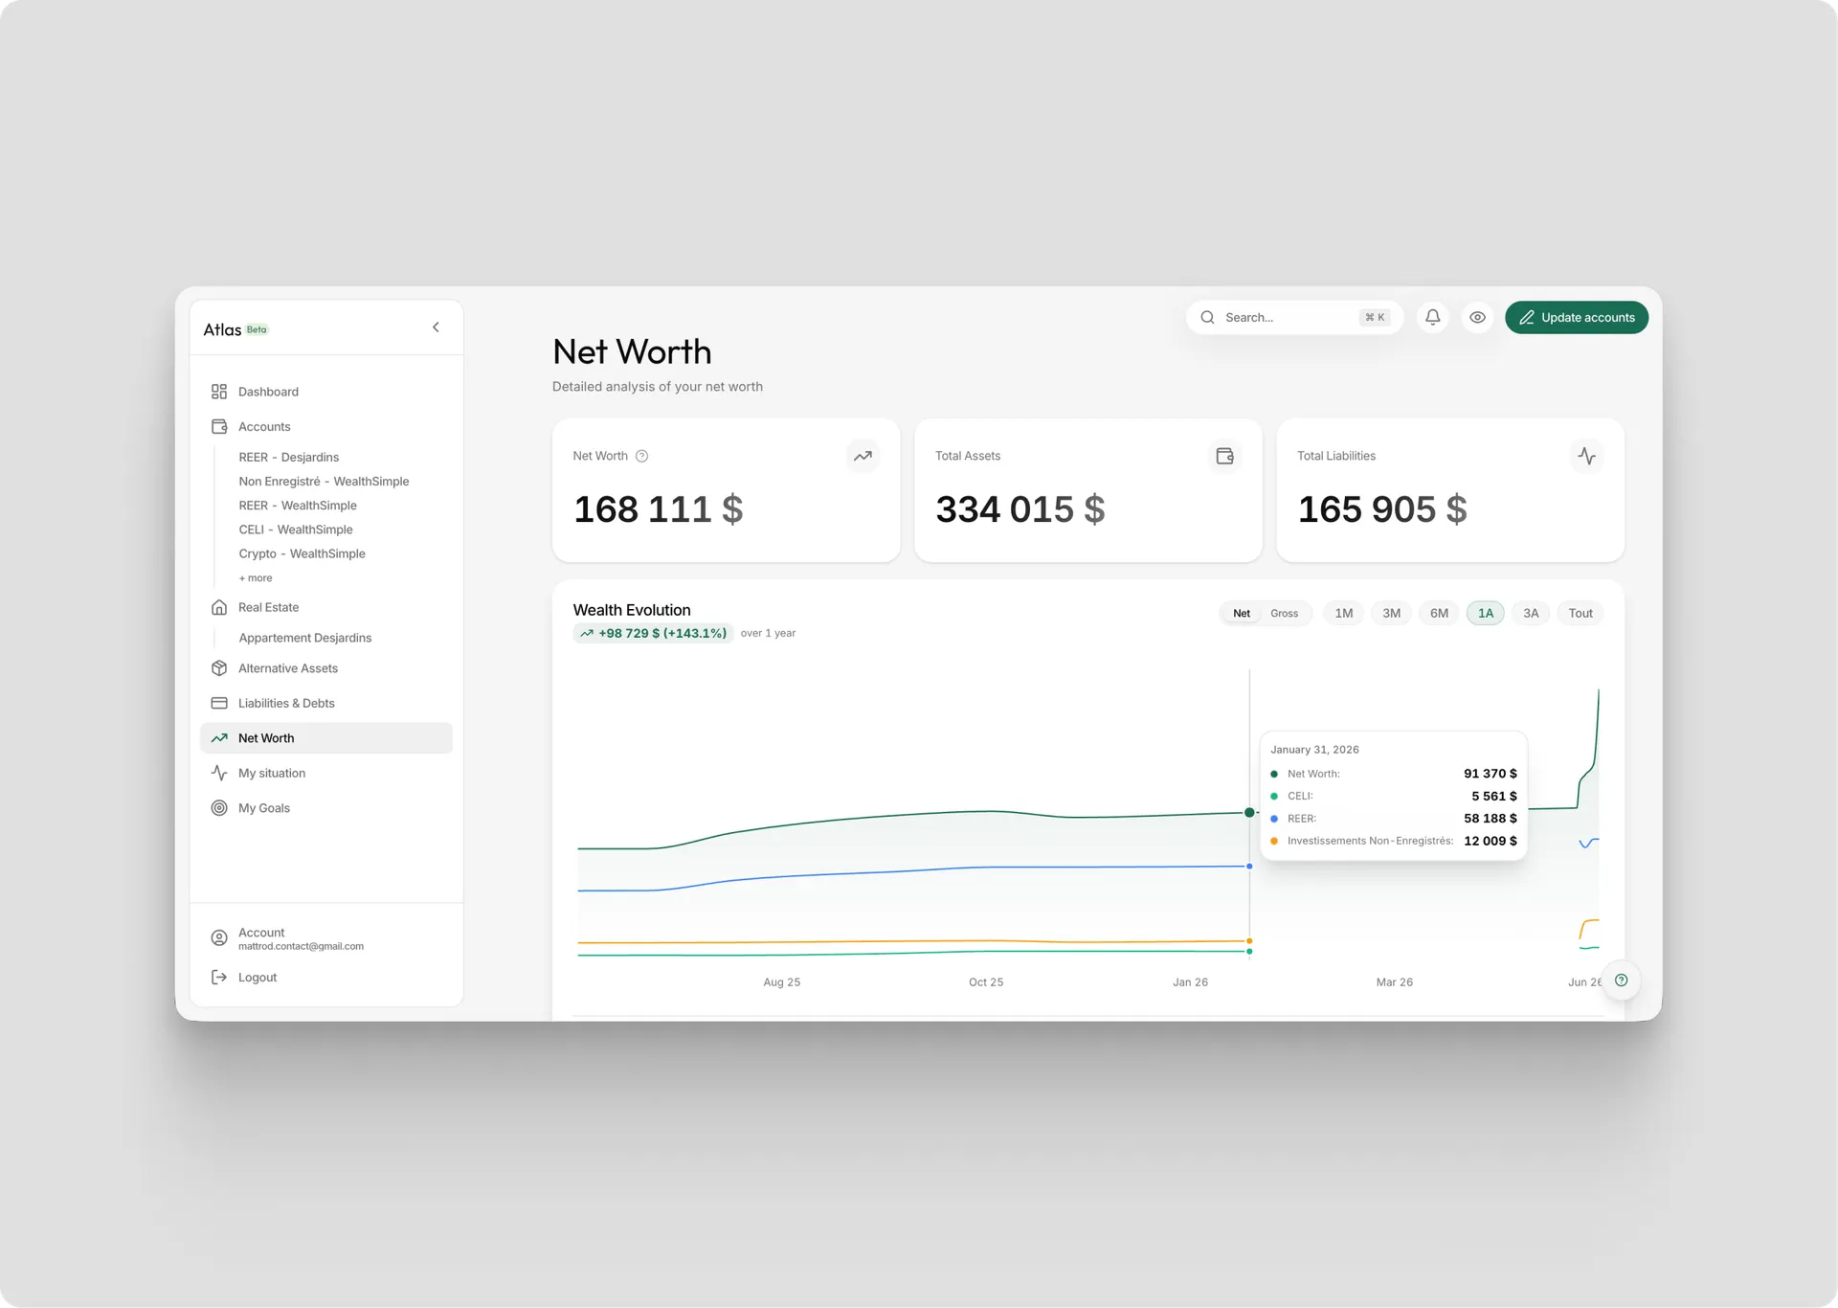Viewport: 1838px width, 1308px height.
Task: Click the My Goals target icon
Action: (219, 808)
